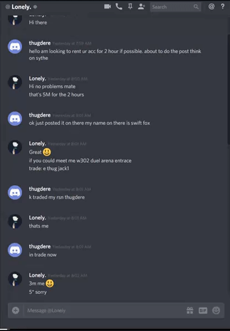Click the plus attachment button in message bar
The width and height of the screenshot is (230, 331).
(15, 310)
